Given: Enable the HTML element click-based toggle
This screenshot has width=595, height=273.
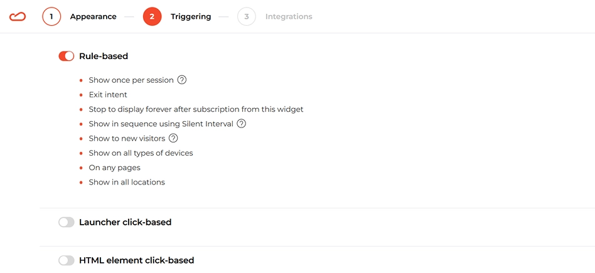Looking at the screenshot, I should click(x=67, y=260).
